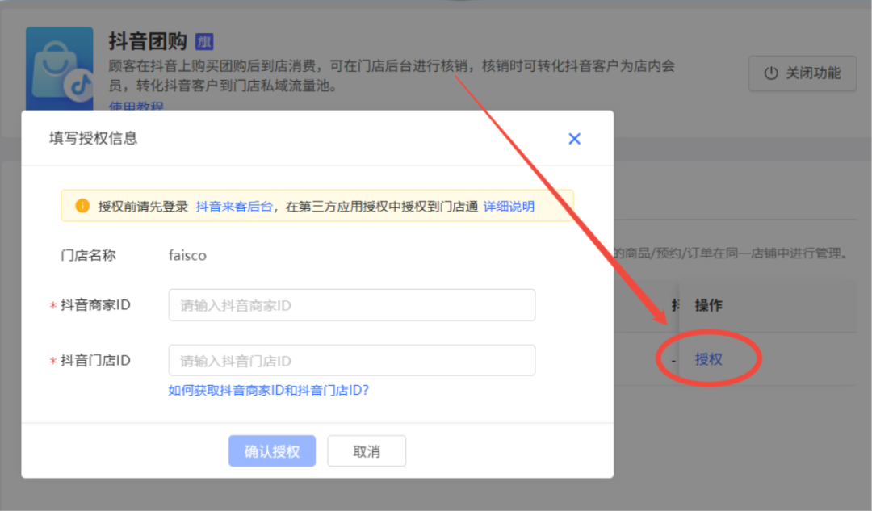Click the 填写授权信息 dialog title
The image size is (872, 511).
click(x=93, y=138)
